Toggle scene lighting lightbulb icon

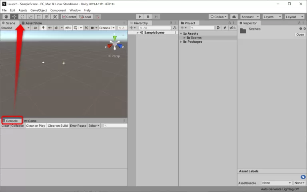pos(43,28)
